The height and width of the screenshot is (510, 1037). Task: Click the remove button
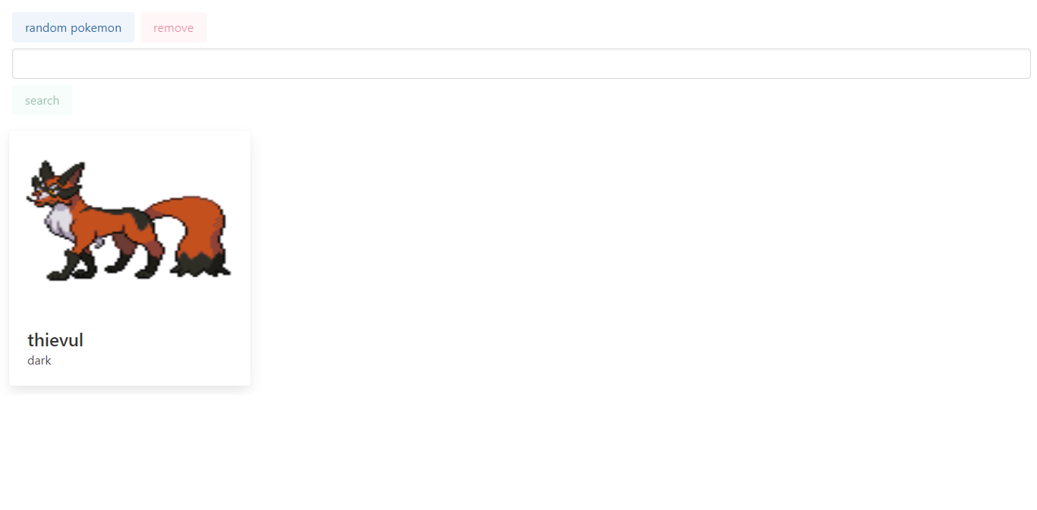tap(173, 27)
